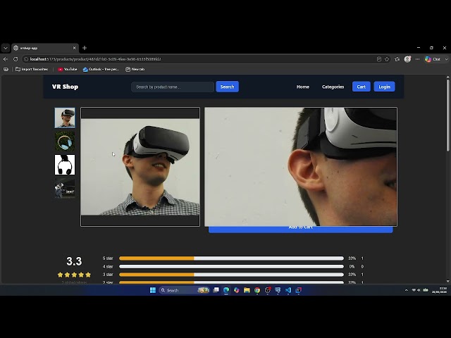Select the black headphones thumbnail image

[65, 165]
